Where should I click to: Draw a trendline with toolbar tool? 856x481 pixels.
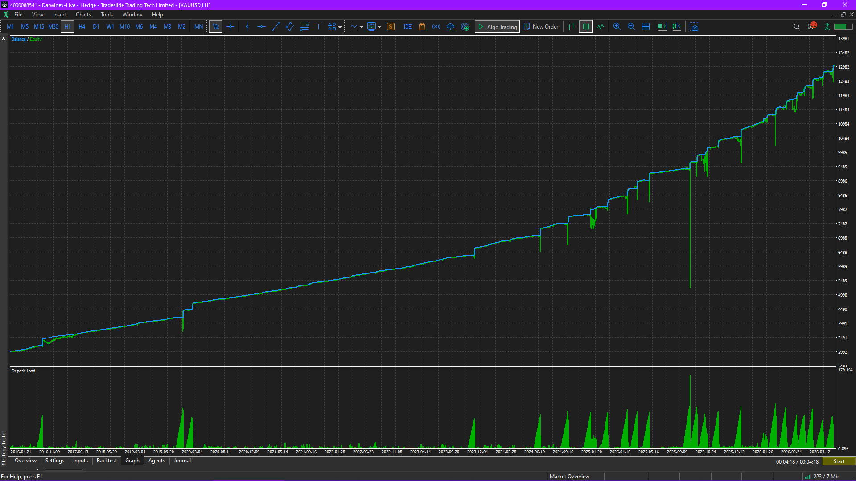[276, 27]
